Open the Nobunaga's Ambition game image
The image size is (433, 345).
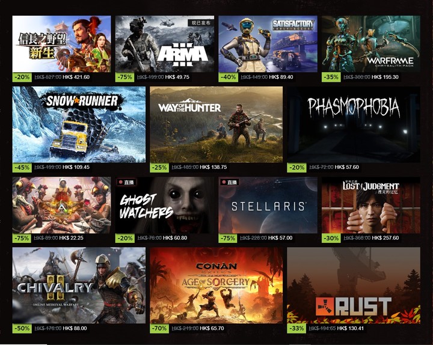(61, 44)
